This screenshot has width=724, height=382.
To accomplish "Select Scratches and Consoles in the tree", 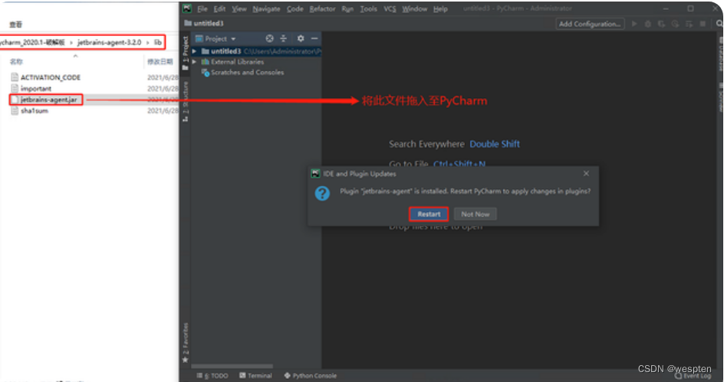I will 248,73.
